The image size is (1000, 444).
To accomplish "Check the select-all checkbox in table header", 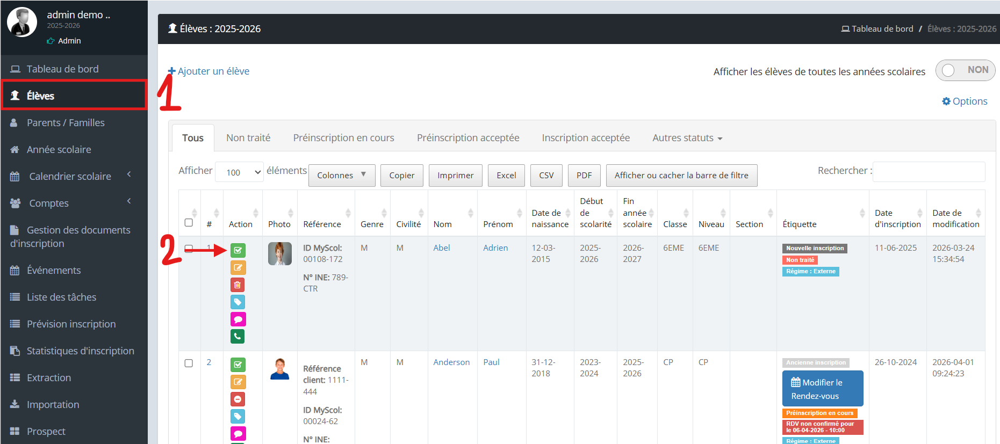I will tap(189, 222).
